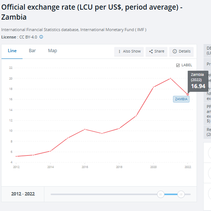Click the ZAMBIA series label tag
Screen dimensions: 211x211
coord(181,99)
